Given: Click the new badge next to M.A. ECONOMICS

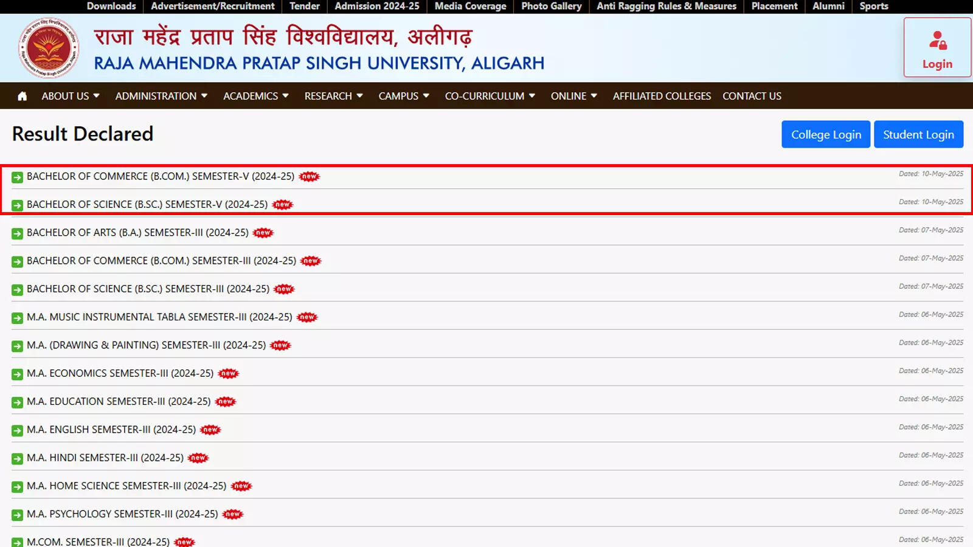Looking at the screenshot, I should (x=228, y=374).
